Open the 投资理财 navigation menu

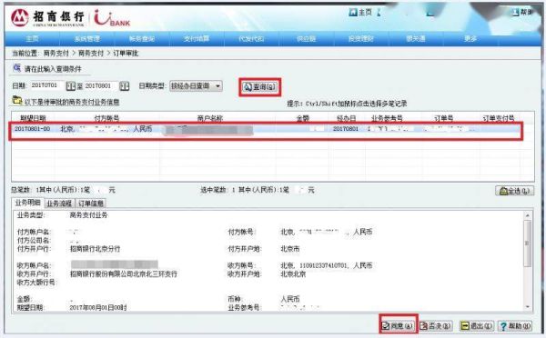pos(361,38)
